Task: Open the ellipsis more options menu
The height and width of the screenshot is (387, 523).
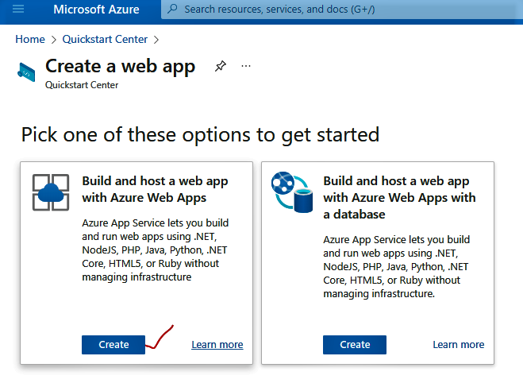Action: point(246,66)
